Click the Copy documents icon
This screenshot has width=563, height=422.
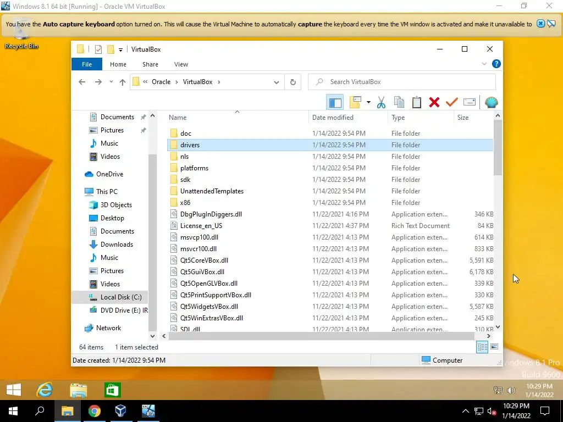click(399, 103)
